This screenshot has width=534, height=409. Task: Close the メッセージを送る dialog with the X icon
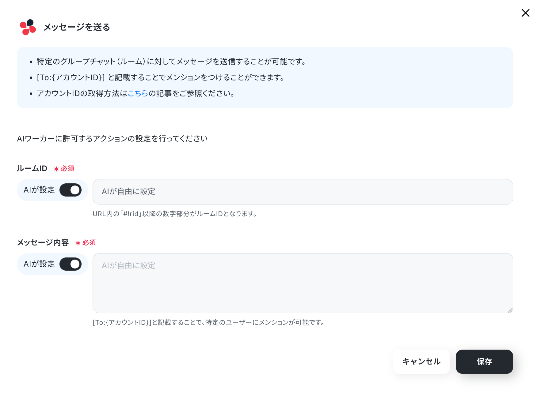(x=525, y=13)
